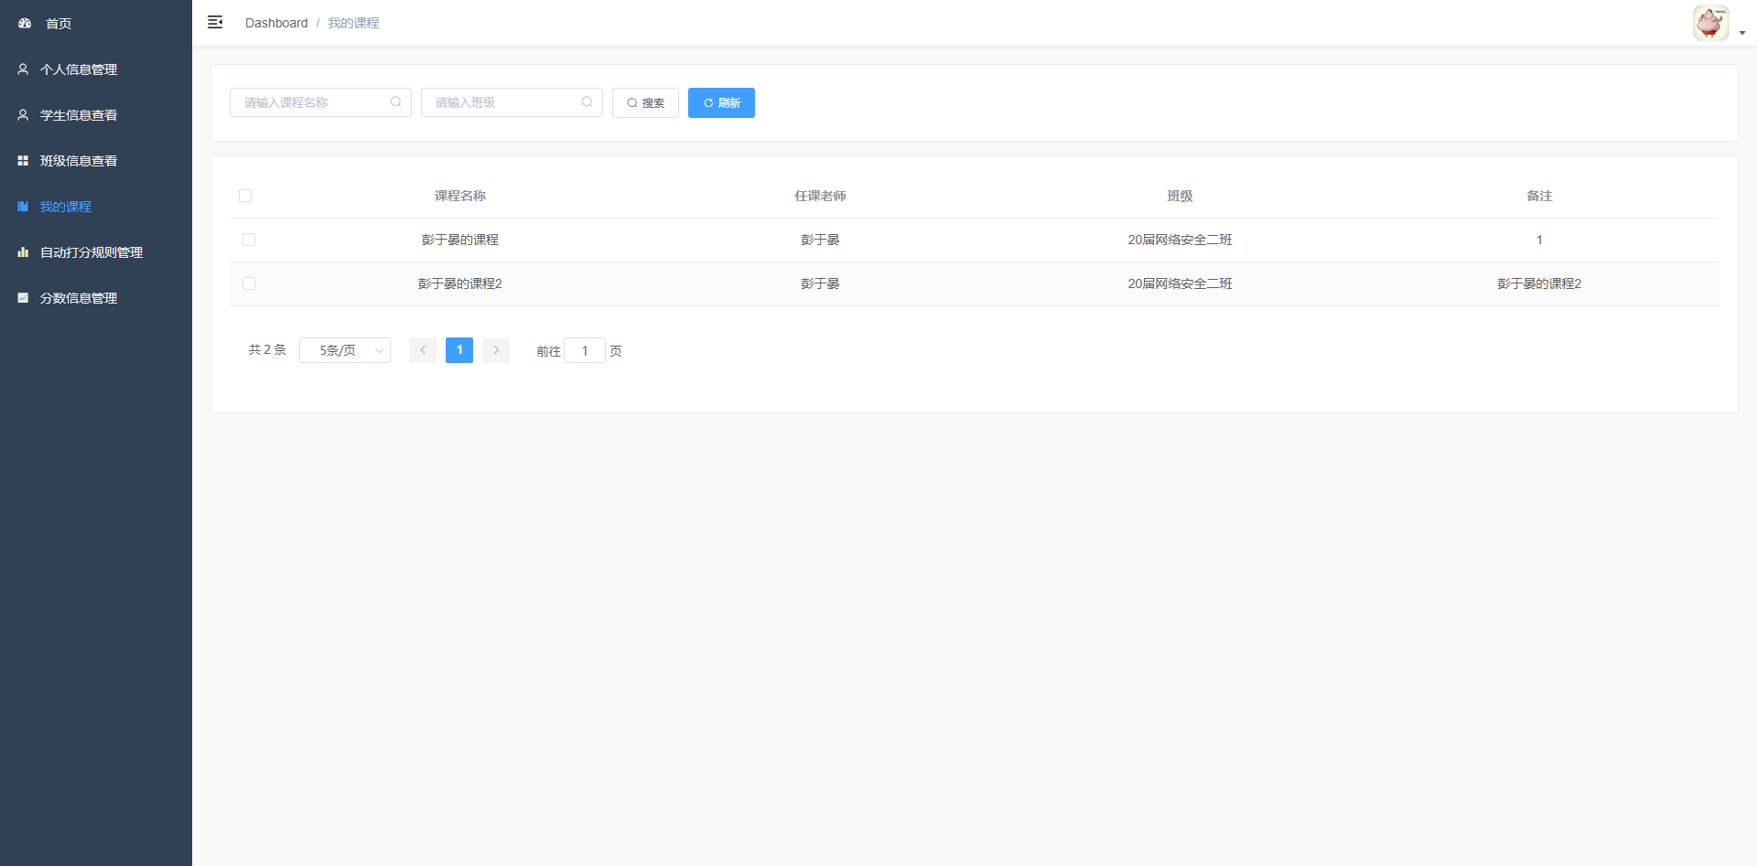Image resolution: width=1757 pixels, height=866 pixels.
Task: Click the search icon in course name field
Action: (395, 102)
